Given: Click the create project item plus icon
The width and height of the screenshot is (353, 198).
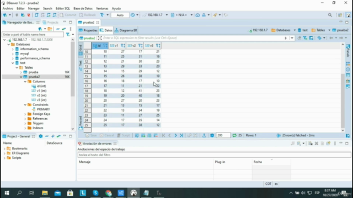Looking at the screenshot, I should 53,136.
